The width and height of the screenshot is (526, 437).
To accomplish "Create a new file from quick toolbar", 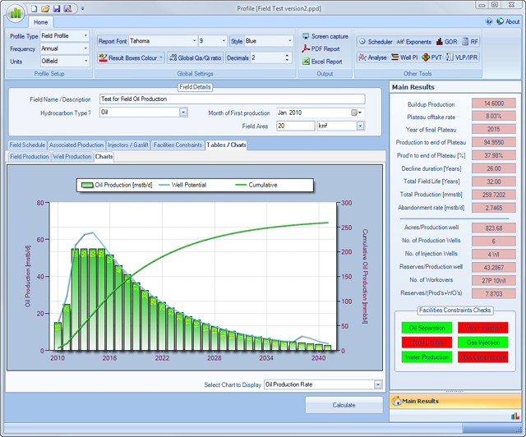I will click(34, 9).
